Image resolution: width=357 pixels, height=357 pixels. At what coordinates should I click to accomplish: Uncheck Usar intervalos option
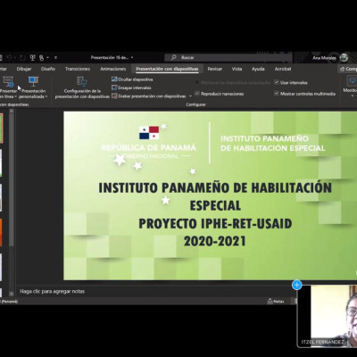pos(277,82)
